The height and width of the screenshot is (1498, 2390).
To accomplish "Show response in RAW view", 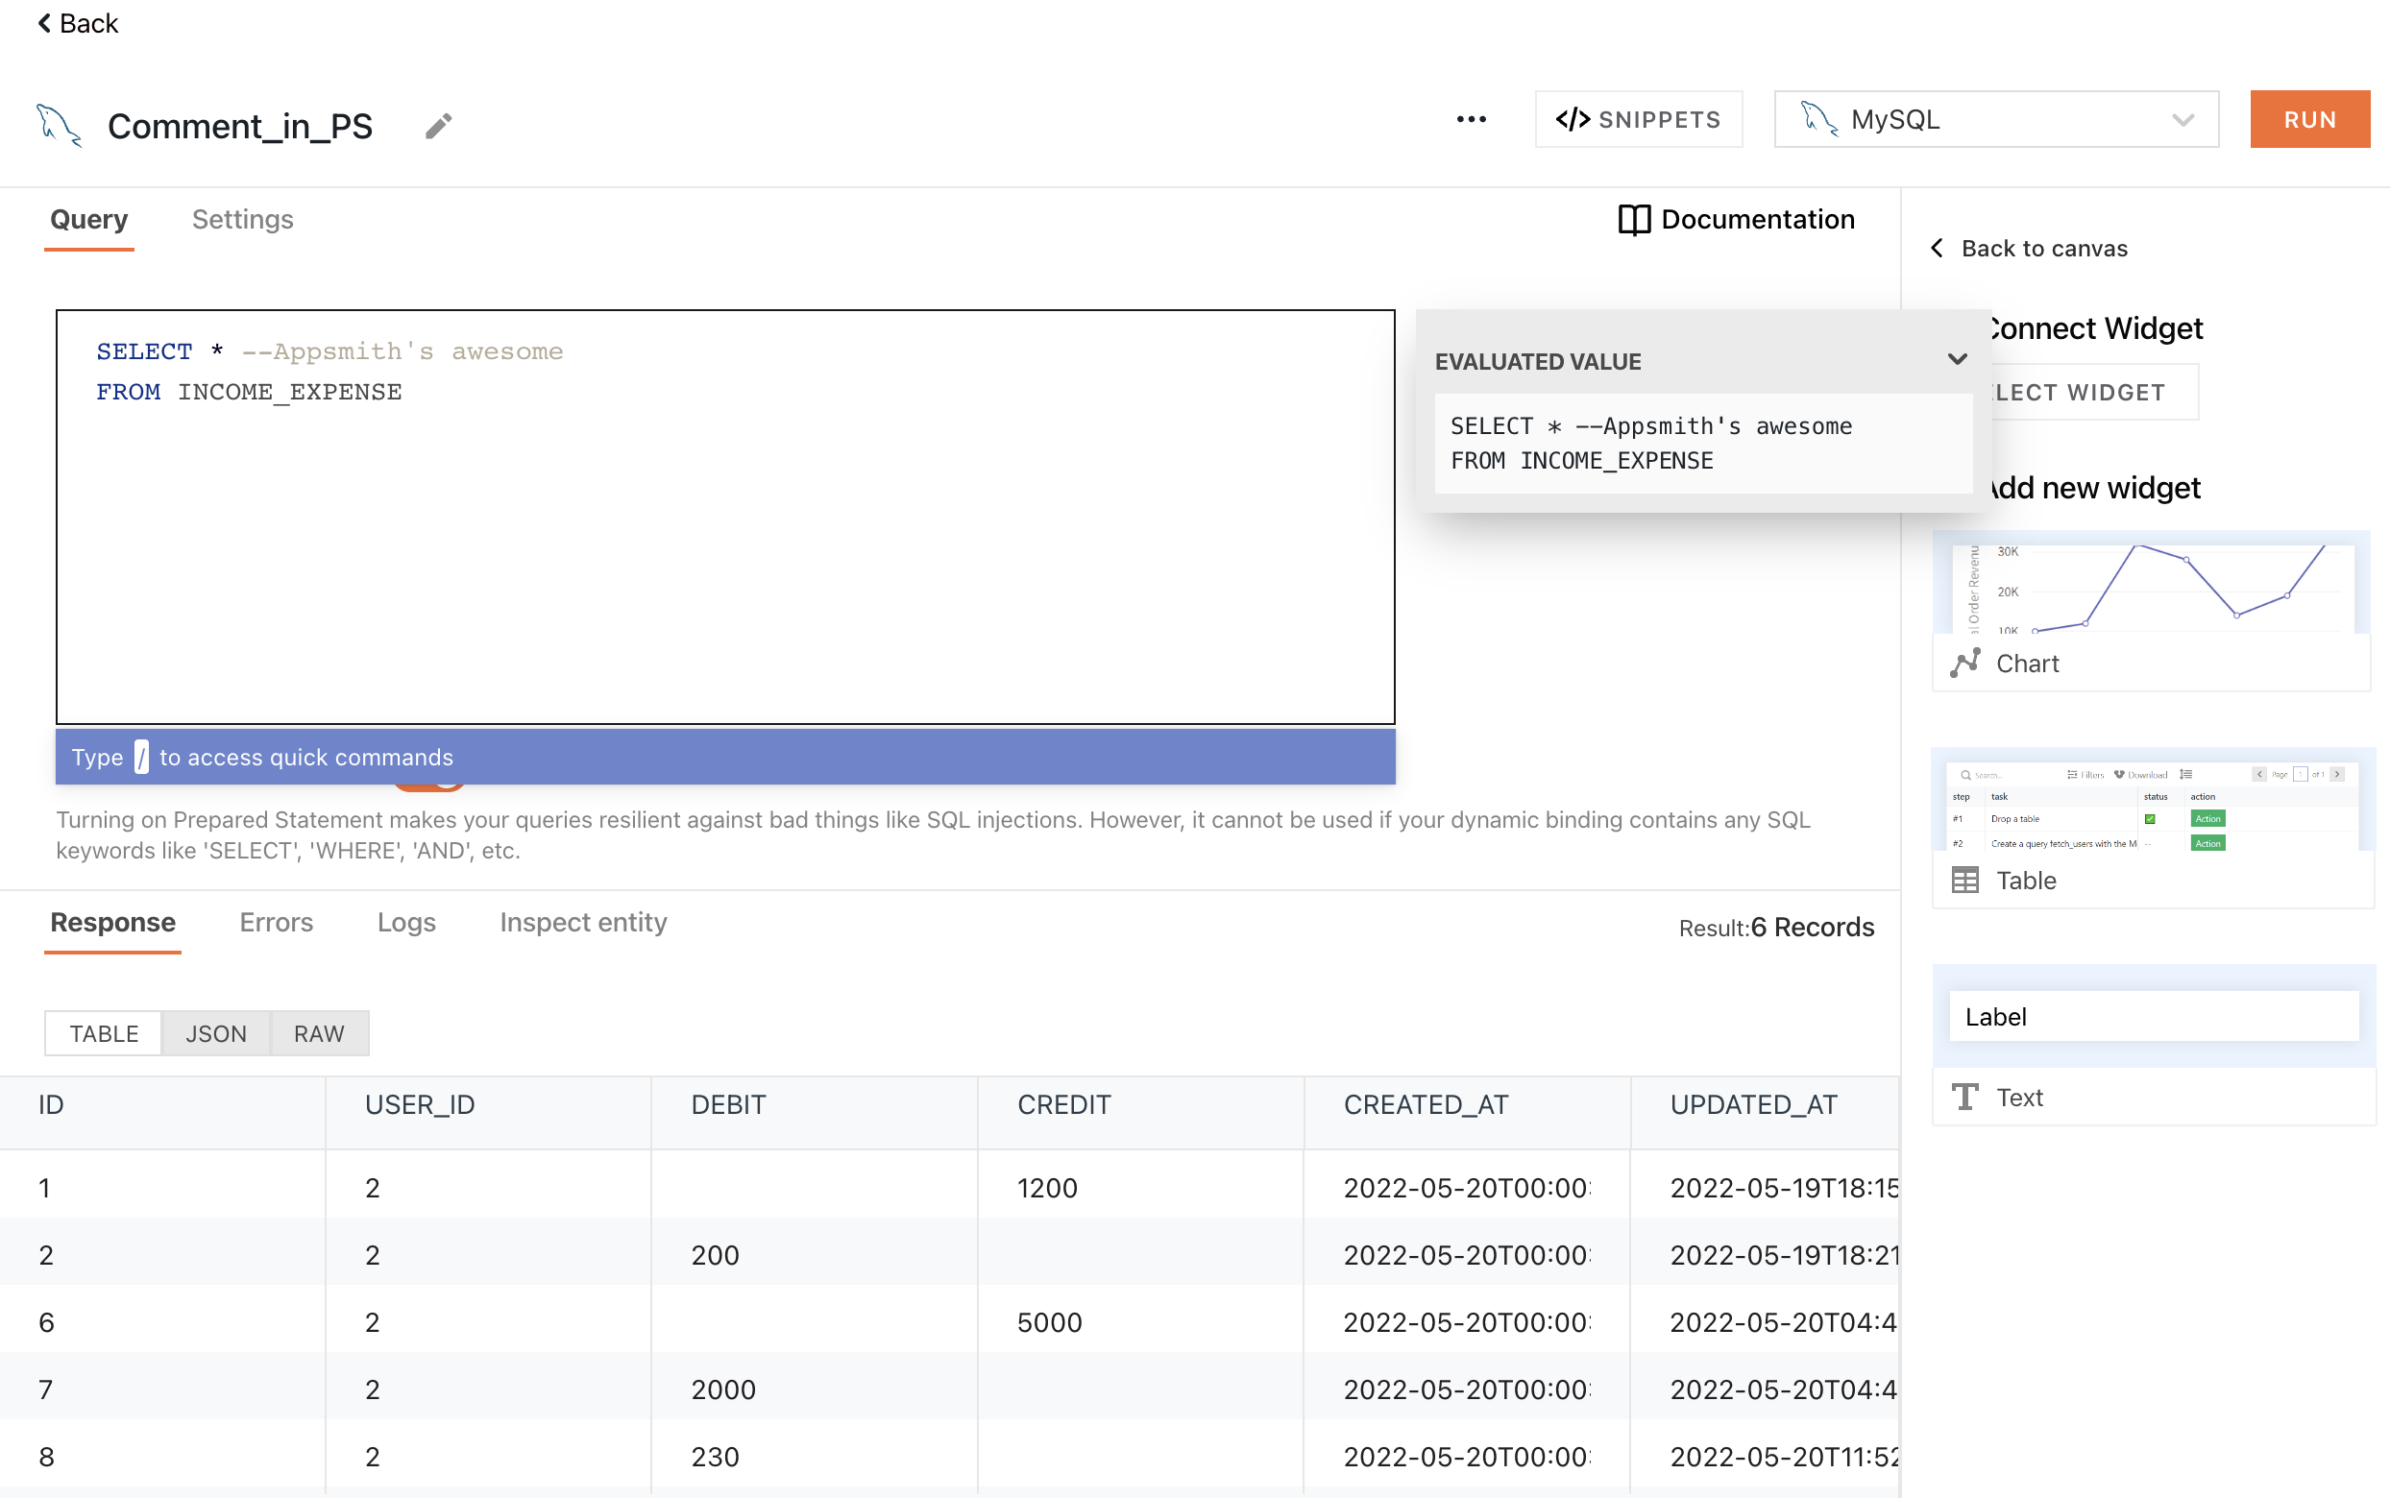I will (319, 1033).
